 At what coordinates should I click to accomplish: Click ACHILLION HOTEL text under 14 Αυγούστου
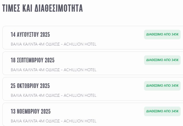coord(80,44)
